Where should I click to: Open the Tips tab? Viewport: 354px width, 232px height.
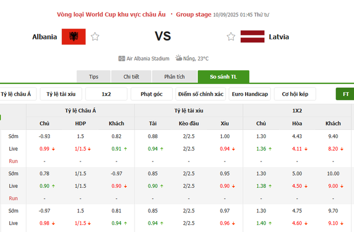coord(94,77)
